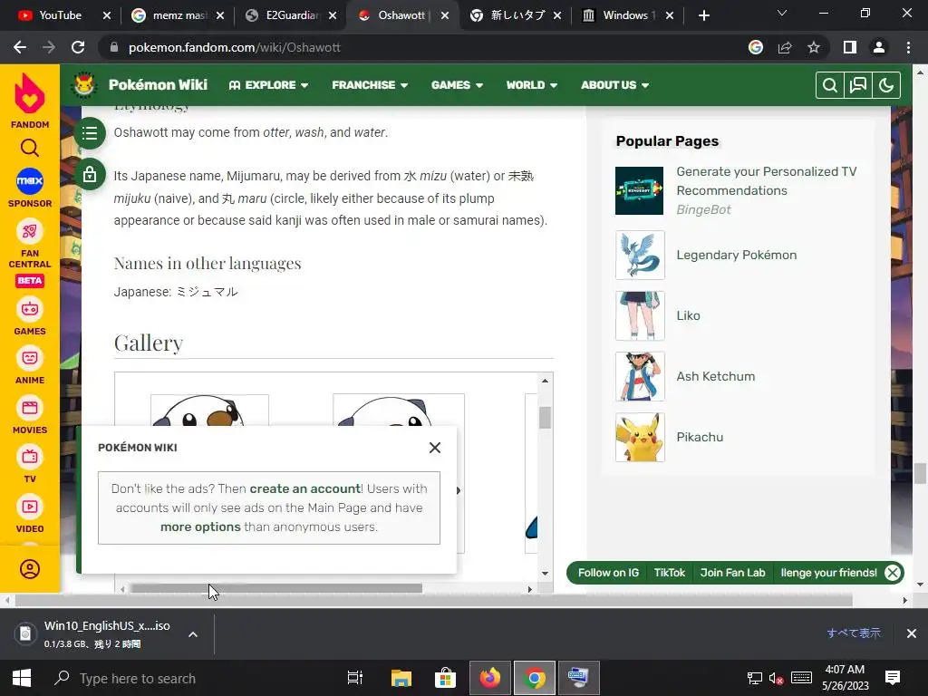
Task: Open the Liko popular page
Action: click(x=689, y=315)
